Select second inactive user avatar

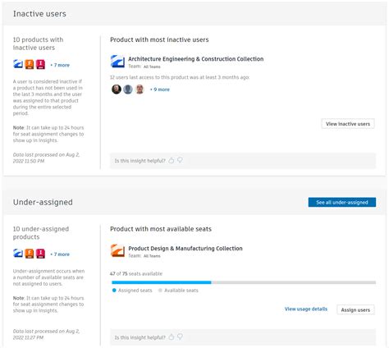click(128, 89)
